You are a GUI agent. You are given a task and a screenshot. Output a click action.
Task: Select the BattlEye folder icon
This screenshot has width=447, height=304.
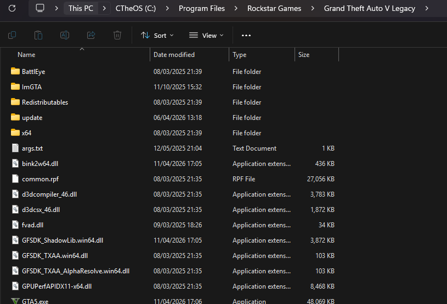pos(15,71)
